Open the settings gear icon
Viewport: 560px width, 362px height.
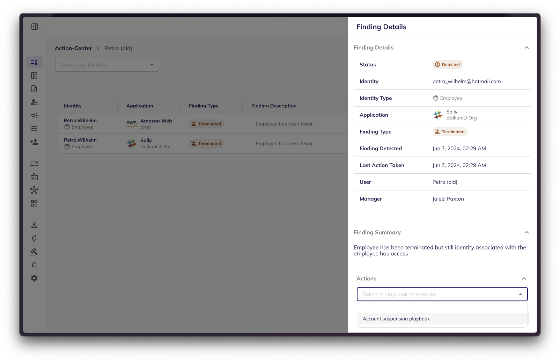tap(34, 278)
